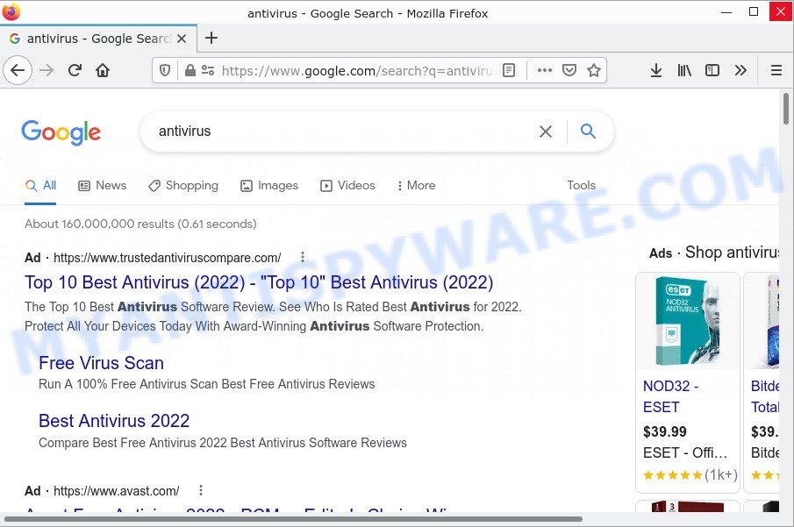
Task: Click the forward navigation arrow
Action: [46, 70]
